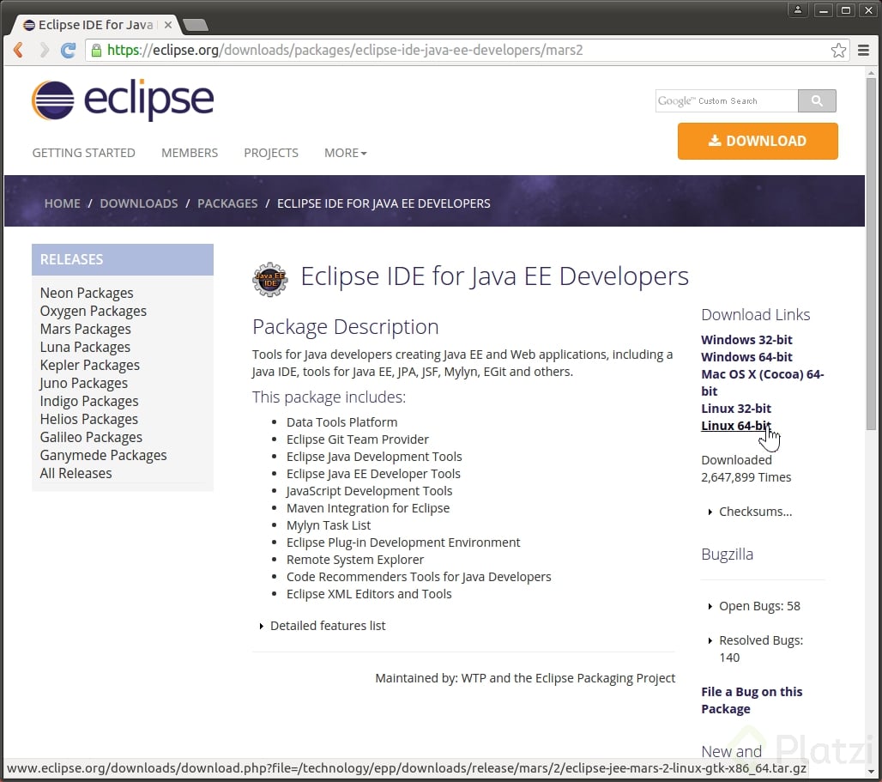Click the address bar URL

[345, 50]
